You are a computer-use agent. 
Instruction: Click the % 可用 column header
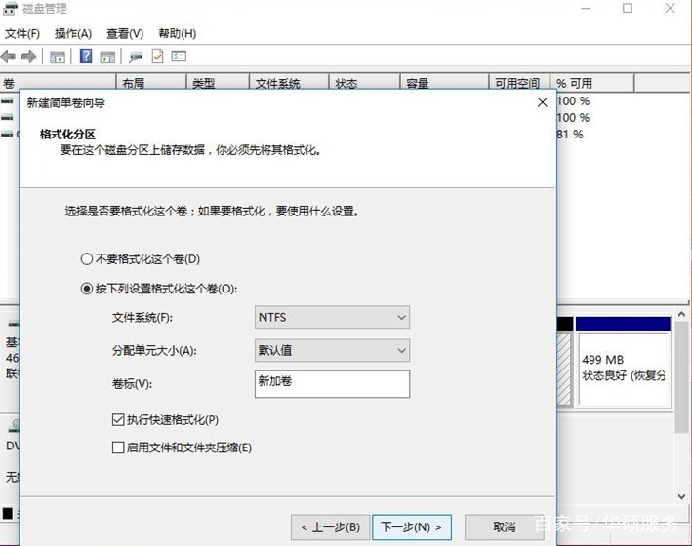tap(592, 83)
